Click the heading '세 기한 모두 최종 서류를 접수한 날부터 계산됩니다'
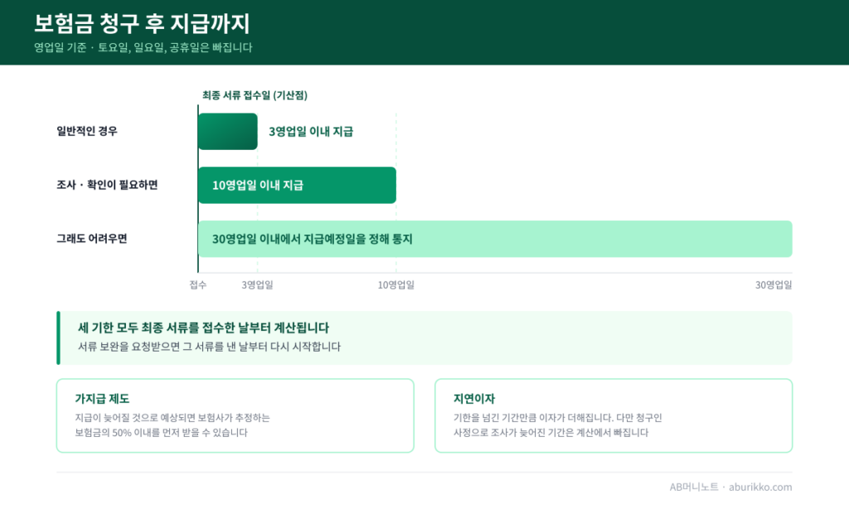The width and height of the screenshot is (849, 509). 204,327
